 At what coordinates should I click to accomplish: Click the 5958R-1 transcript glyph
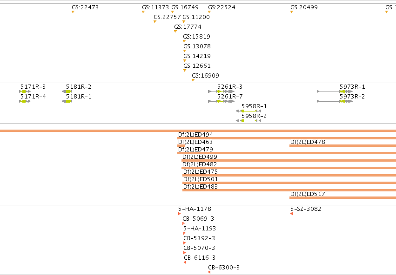pyautogui.click(x=248, y=111)
